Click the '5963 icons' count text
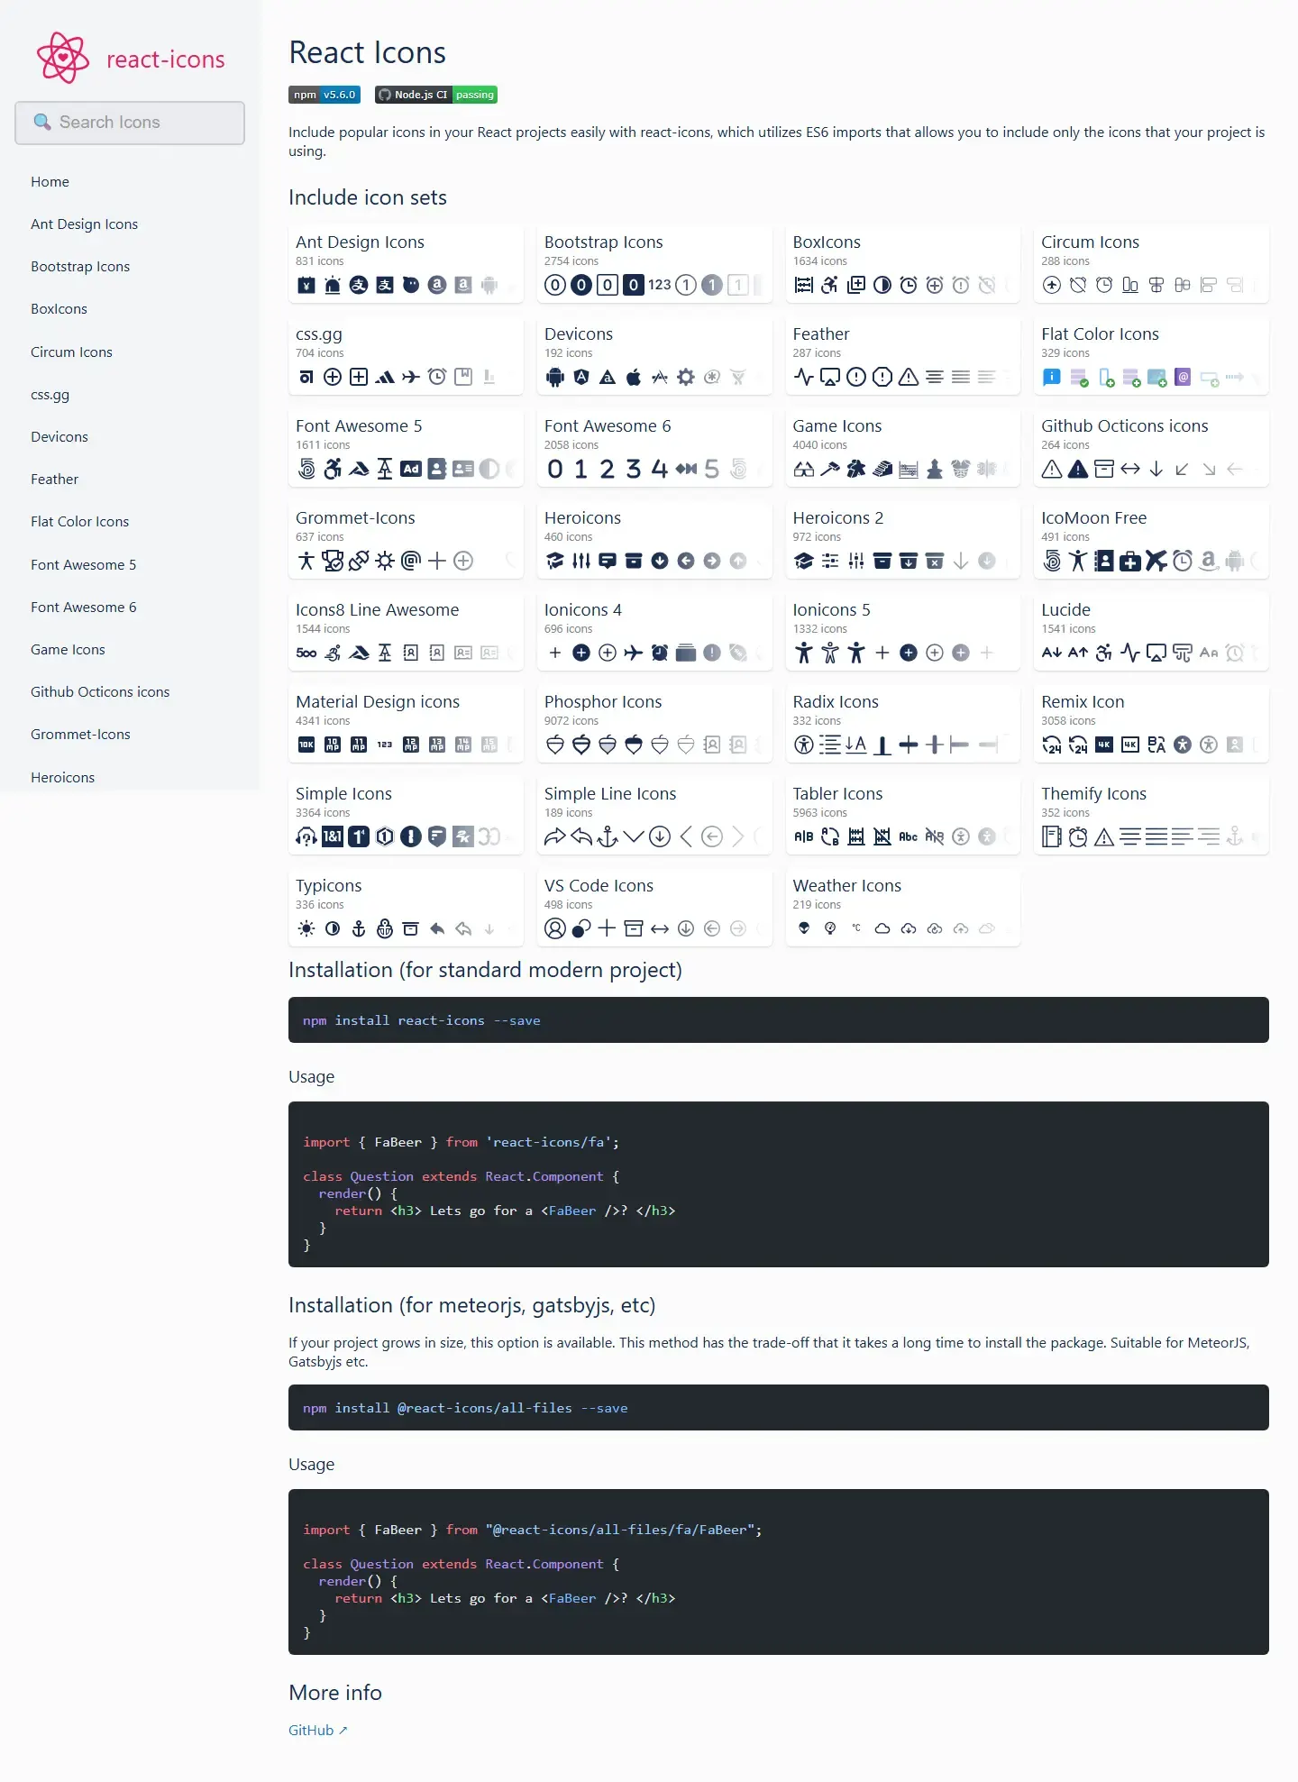Screen dimensions: 1298x1782 tap(820, 813)
